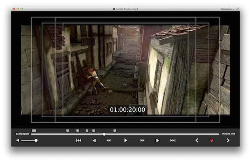Step back one frame
Viewport: 251px width, 162px height.
[94, 140]
